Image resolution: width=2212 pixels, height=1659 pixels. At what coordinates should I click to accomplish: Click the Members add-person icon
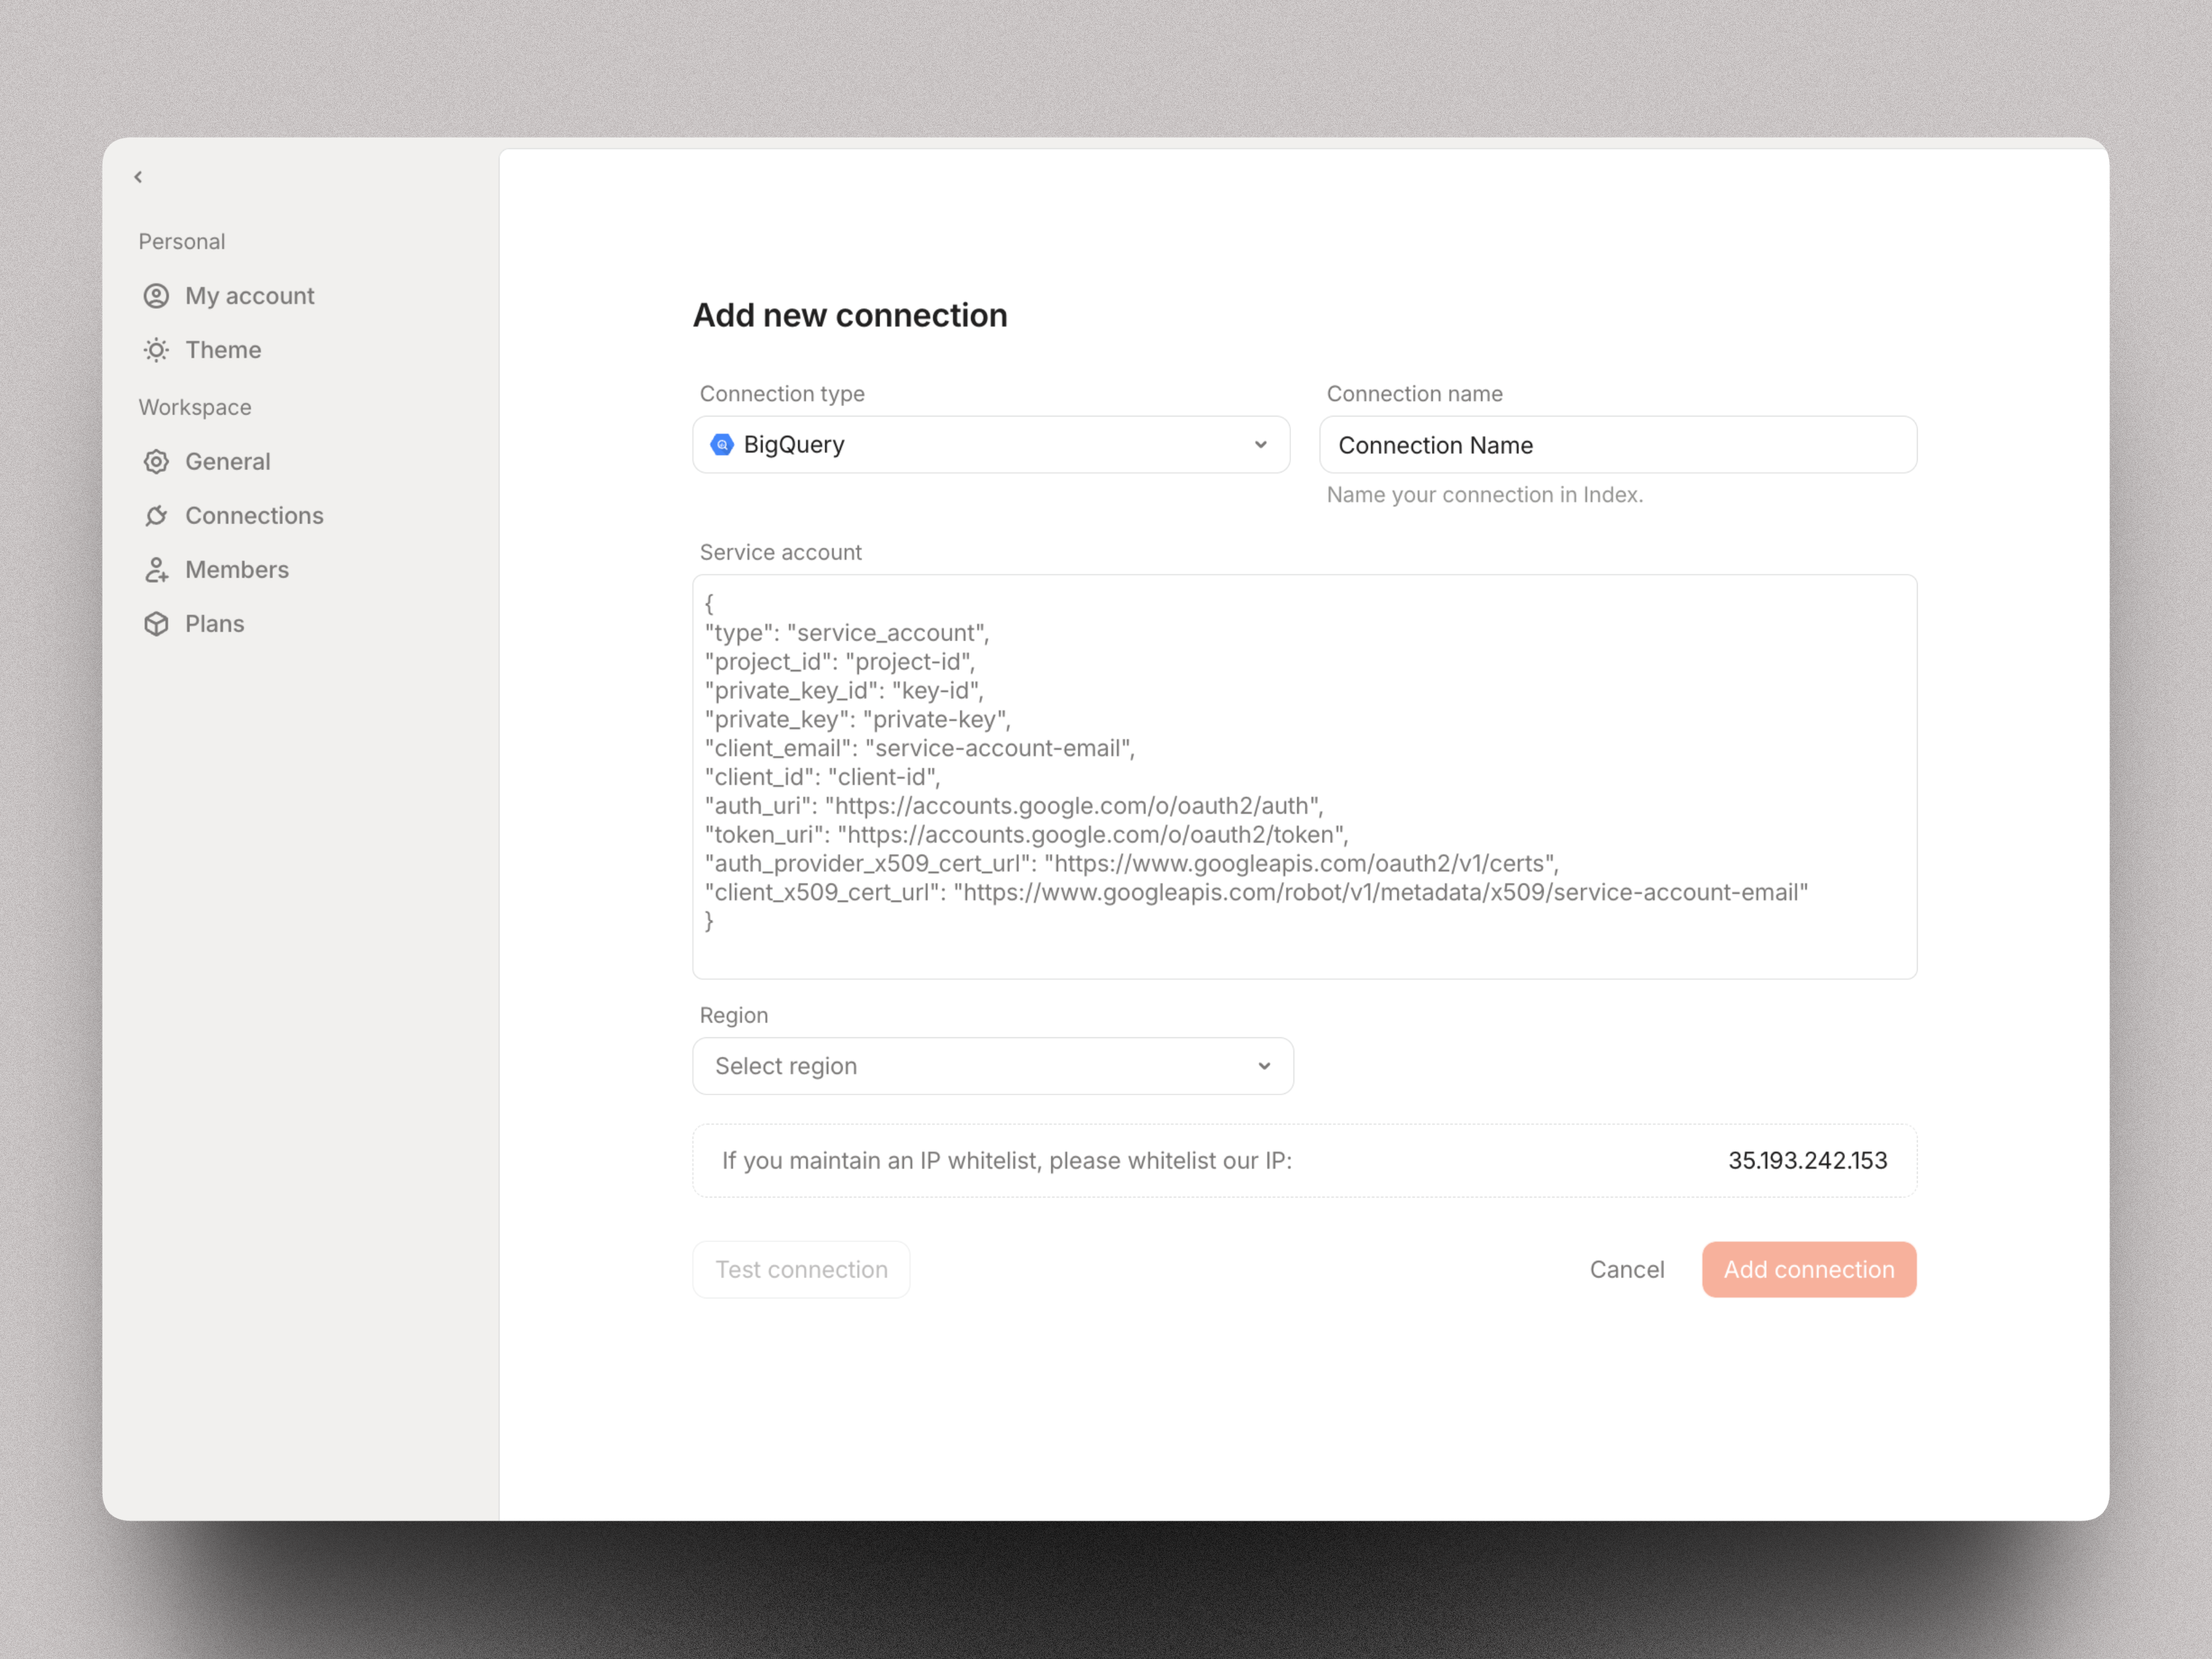pyautogui.click(x=157, y=569)
